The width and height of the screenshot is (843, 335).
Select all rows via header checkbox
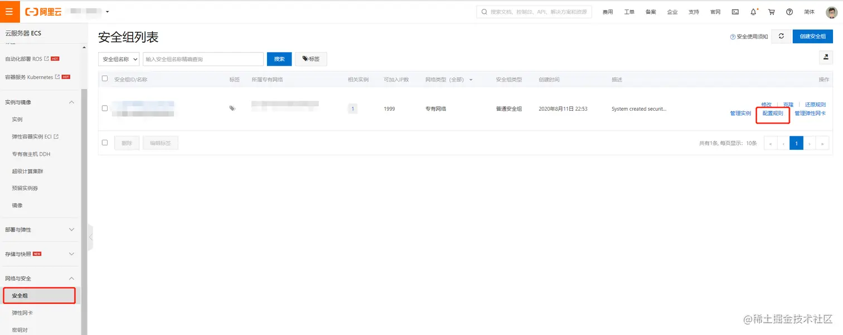click(105, 79)
